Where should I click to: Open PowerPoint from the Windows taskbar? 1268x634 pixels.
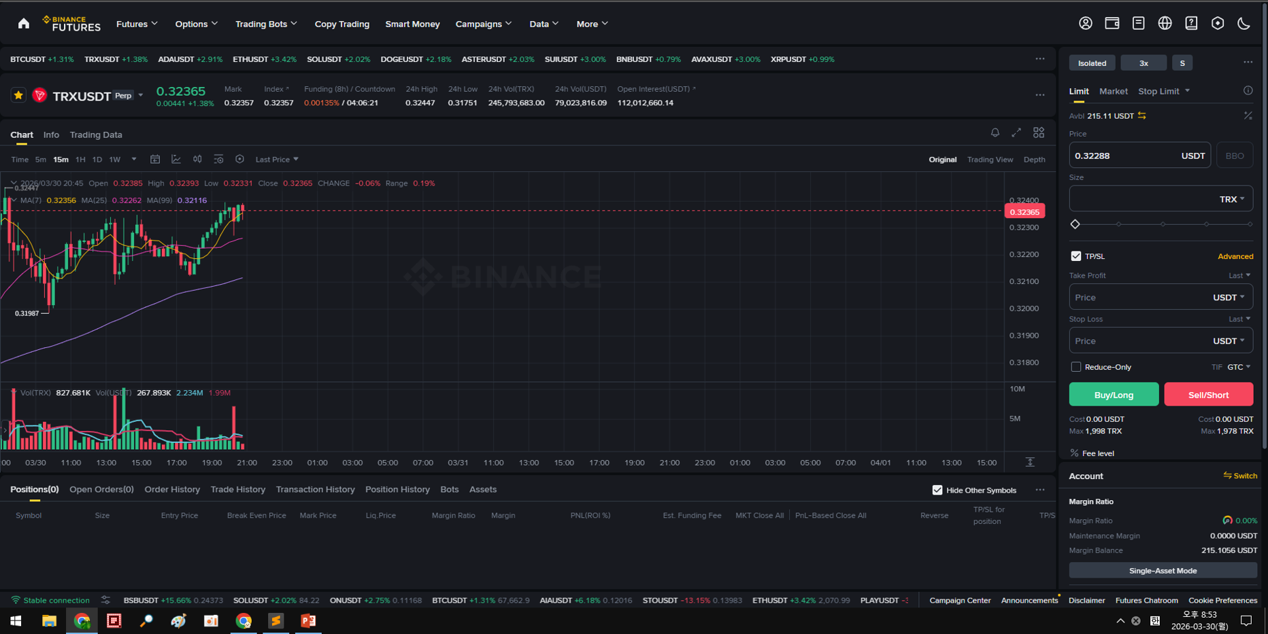tap(308, 620)
